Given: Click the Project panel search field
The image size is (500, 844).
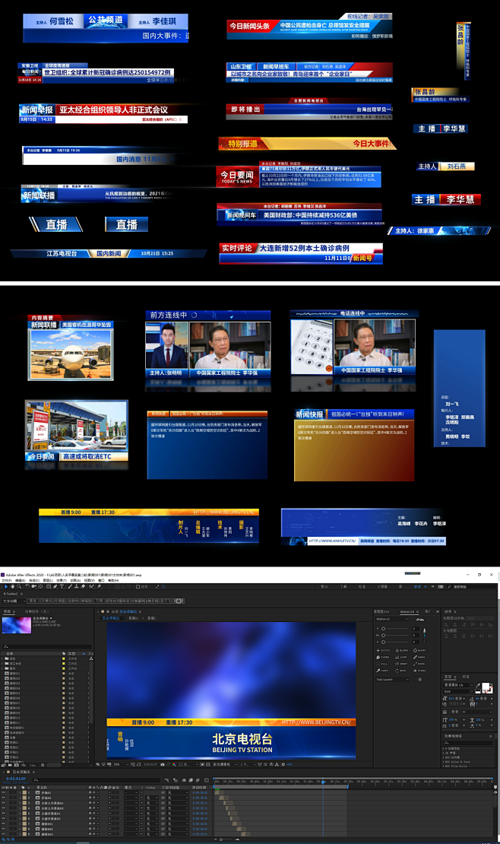Looking at the screenshot, I should (x=47, y=646).
